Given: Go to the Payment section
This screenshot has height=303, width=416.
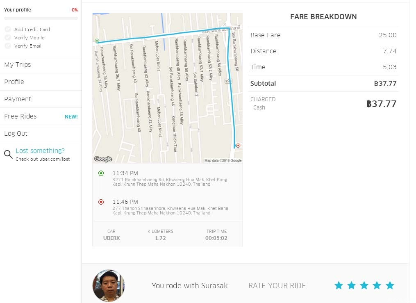Looking at the screenshot, I should click(18, 99).
